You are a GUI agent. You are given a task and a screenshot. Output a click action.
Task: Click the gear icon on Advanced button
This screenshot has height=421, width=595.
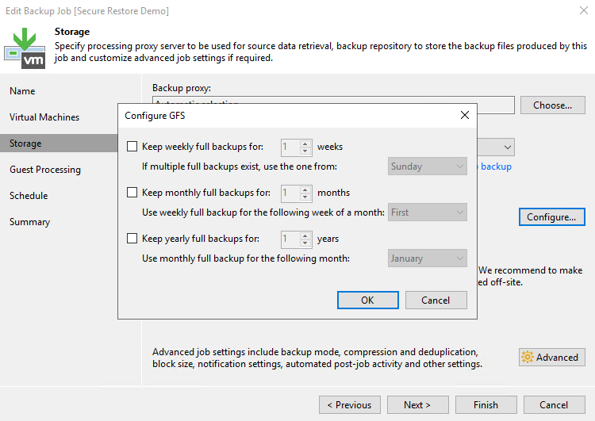click(528, 357)
